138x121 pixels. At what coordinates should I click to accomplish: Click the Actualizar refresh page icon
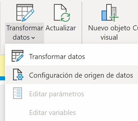pos(62,13)
